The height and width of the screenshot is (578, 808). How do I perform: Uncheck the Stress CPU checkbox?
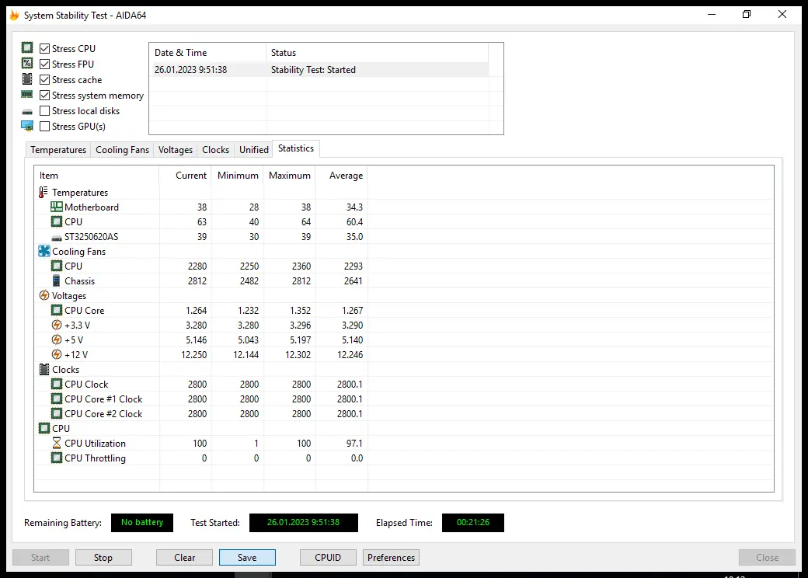tap(45, 49)
